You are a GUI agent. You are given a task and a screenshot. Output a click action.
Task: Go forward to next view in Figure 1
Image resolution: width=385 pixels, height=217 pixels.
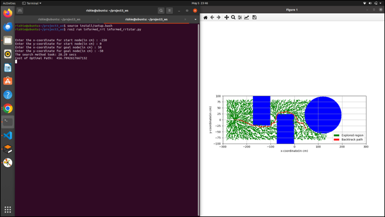tap(219, 17)
